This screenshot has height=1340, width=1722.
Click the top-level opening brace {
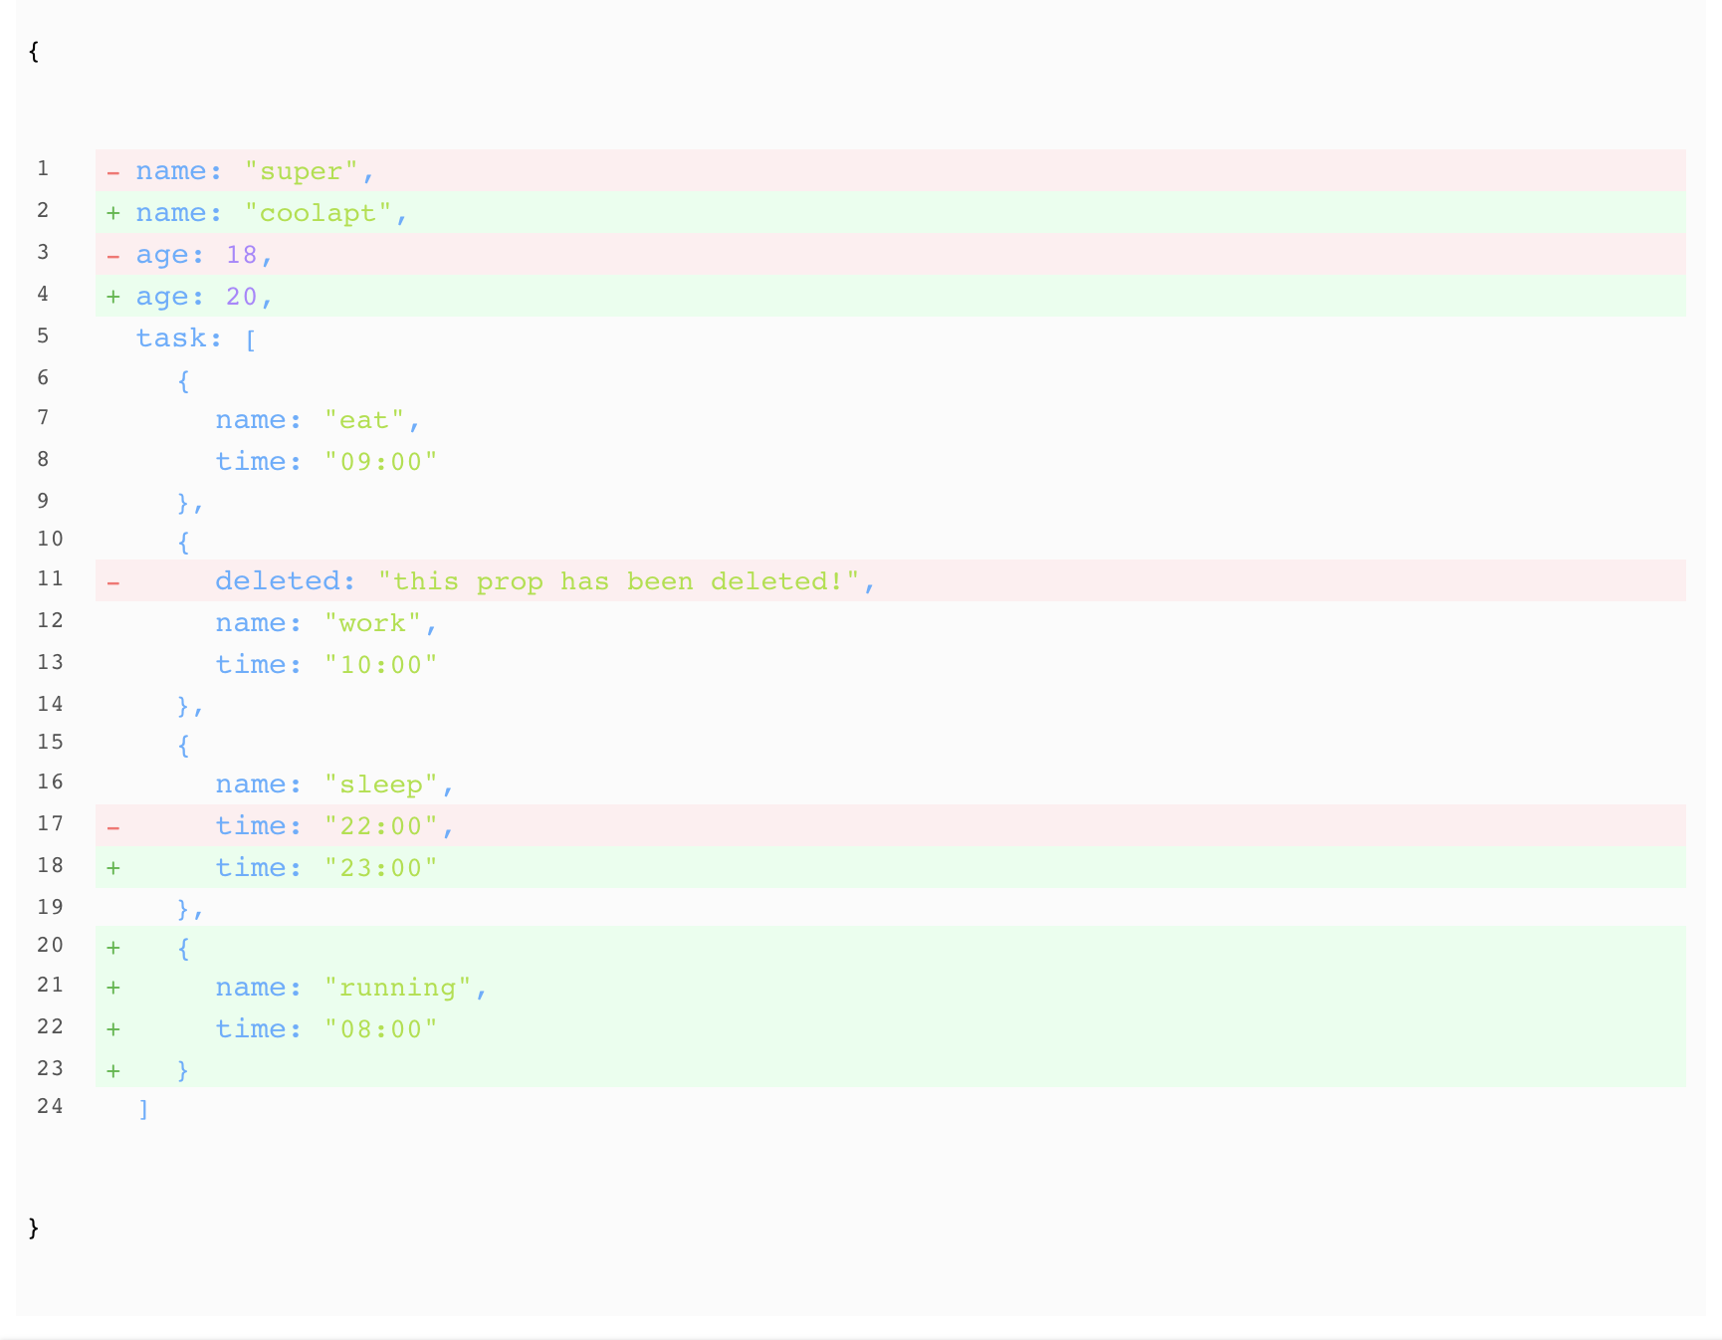34,51
